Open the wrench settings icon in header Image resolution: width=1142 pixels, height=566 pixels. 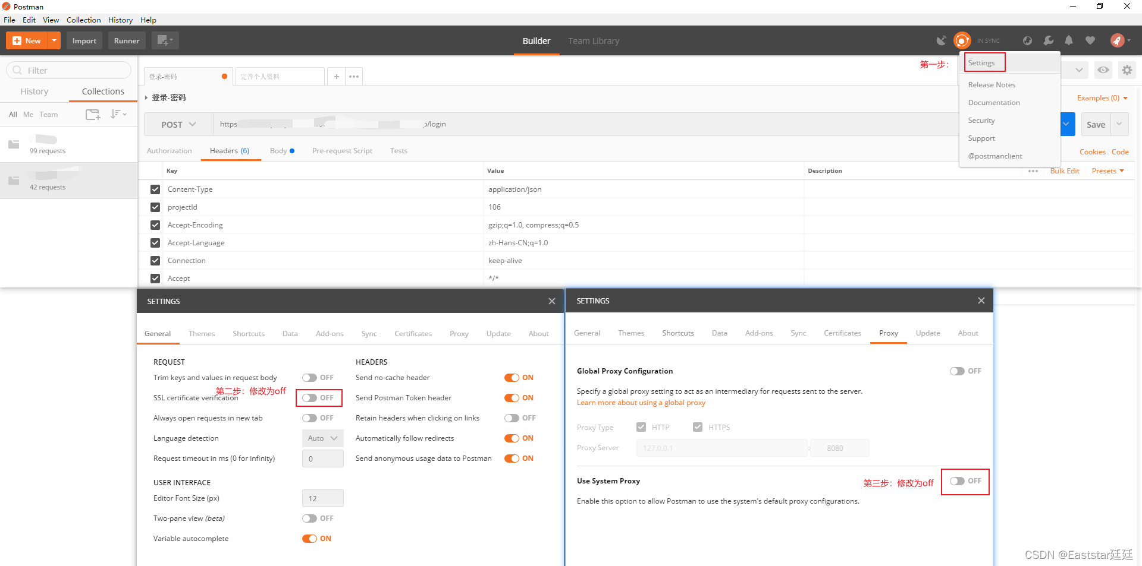coord(1048,40)
